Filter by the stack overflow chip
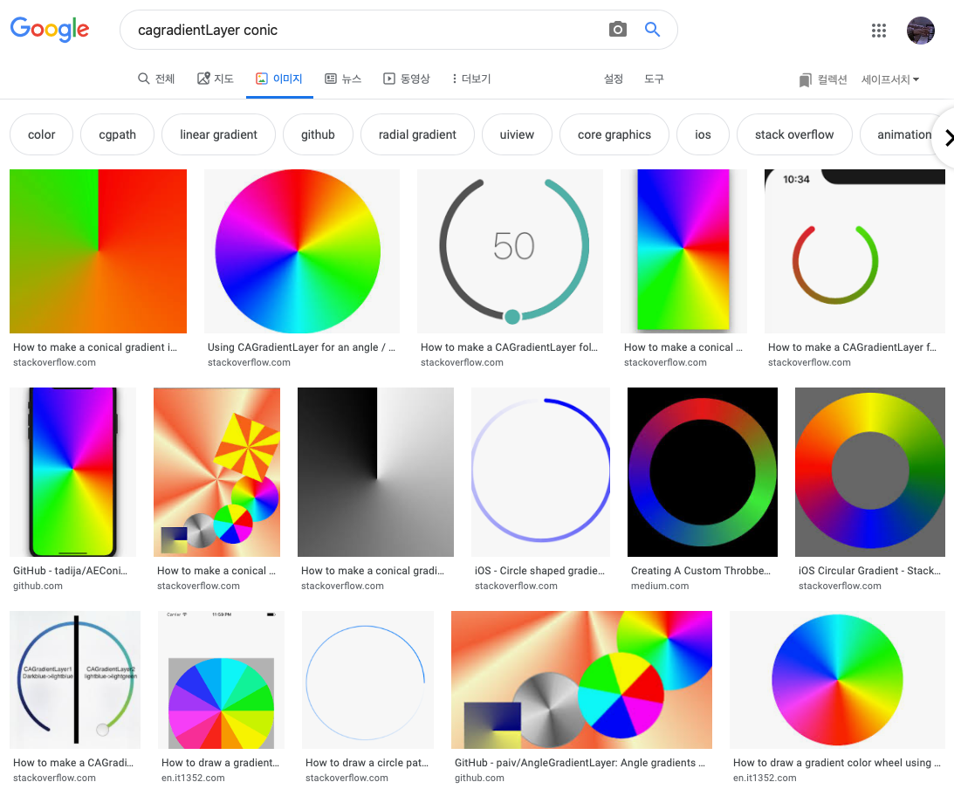Viewport: 954px width, 789px height. tap(794, 134)
